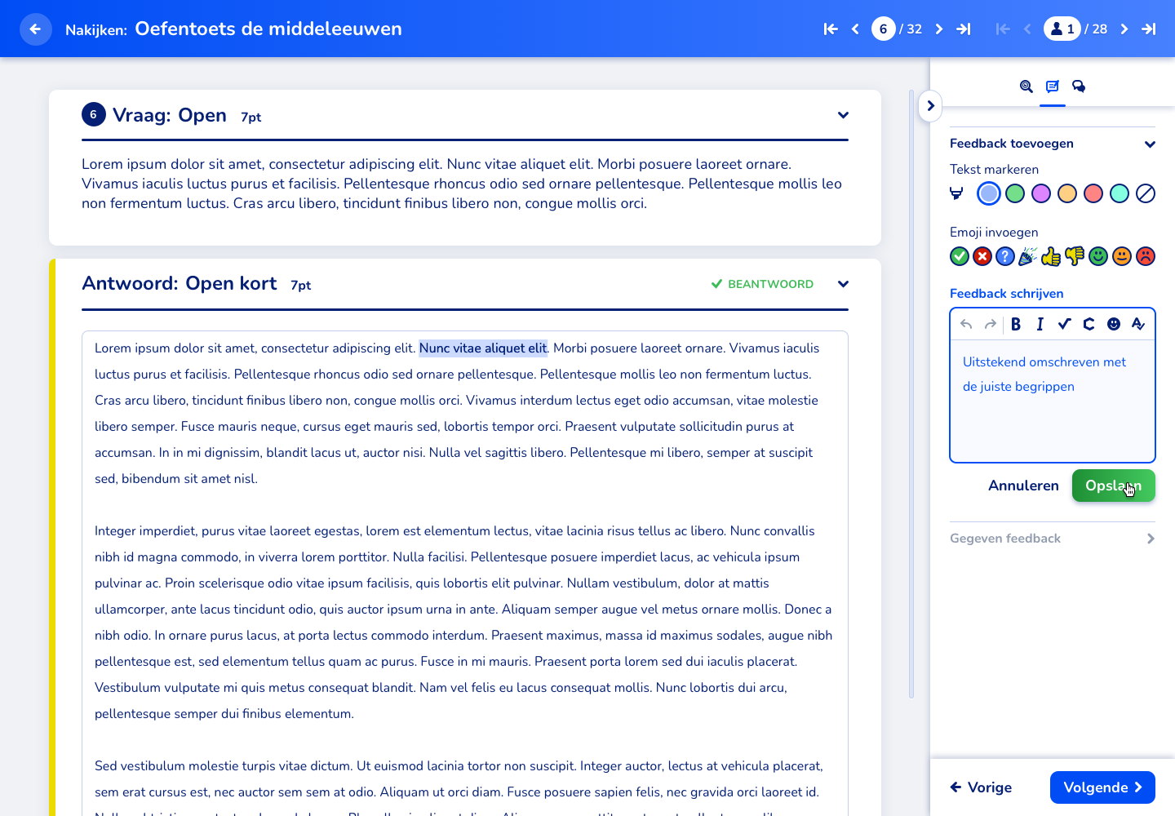Click the main content scrollbar
Screen dimensions: 1175x816
[x=911, y=393]
